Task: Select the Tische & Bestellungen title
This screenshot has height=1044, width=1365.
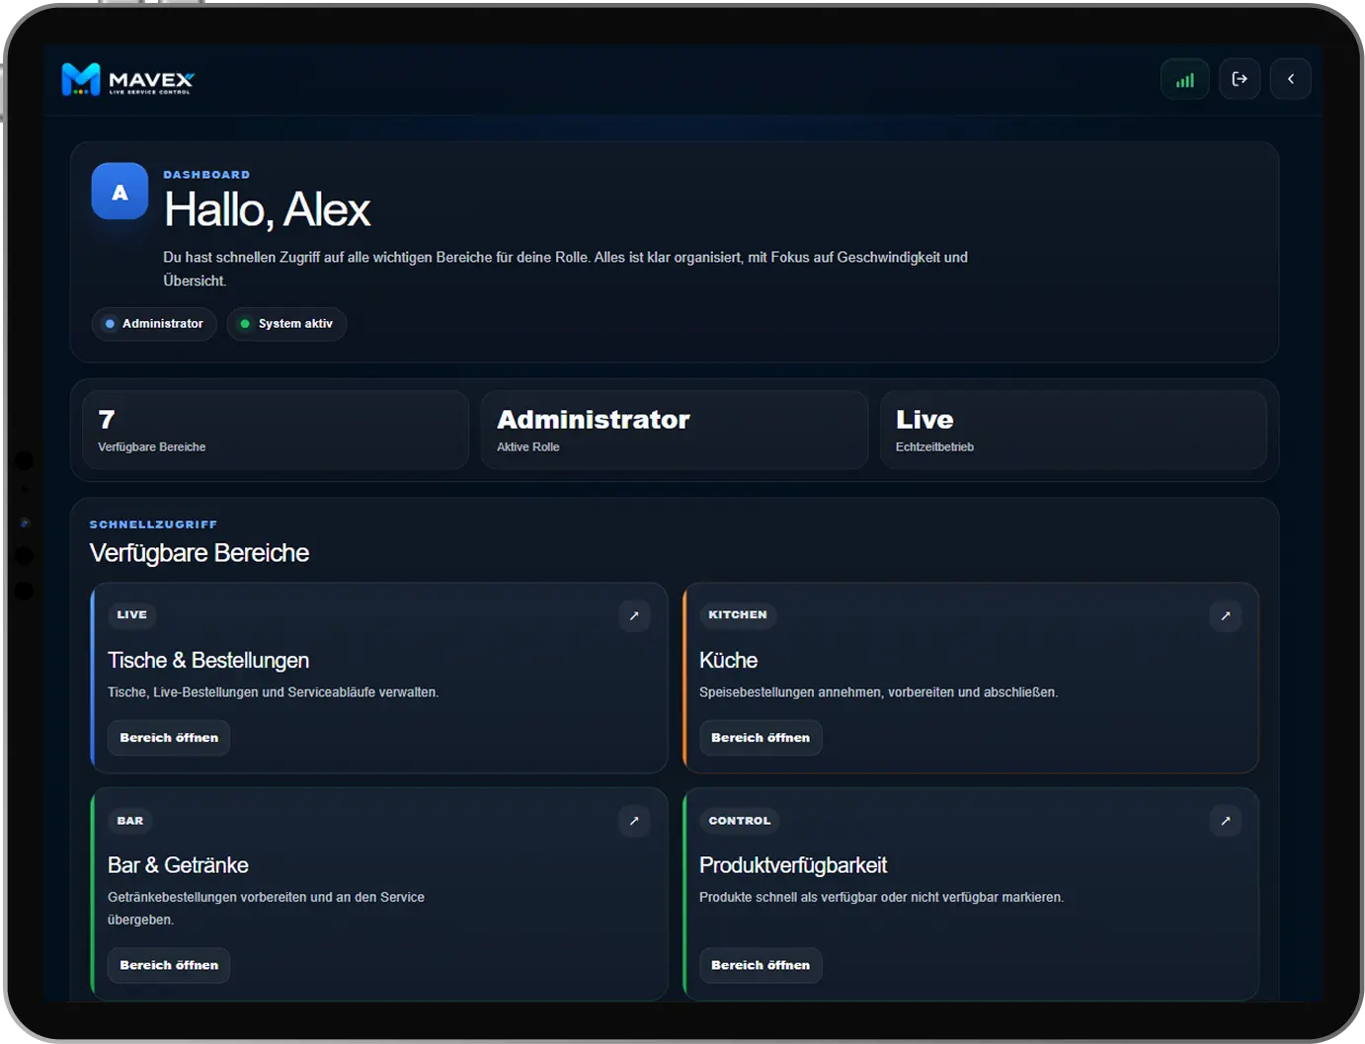Action: pos(208,660)
